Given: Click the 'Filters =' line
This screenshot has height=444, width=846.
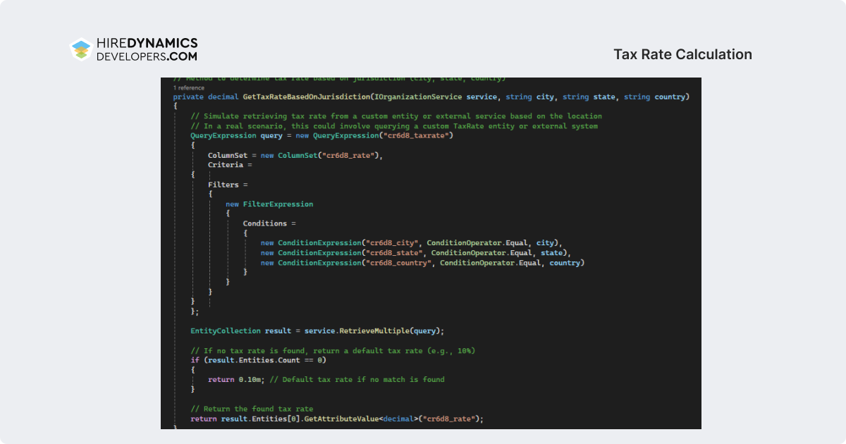Looking at the screenshot, I should click(x=228, y=184).
